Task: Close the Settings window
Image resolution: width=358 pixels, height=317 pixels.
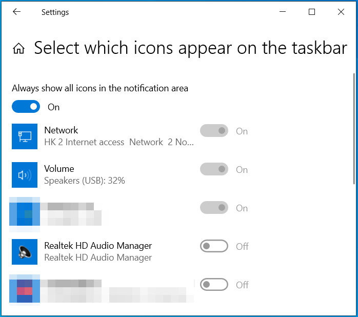Action: 341,12
